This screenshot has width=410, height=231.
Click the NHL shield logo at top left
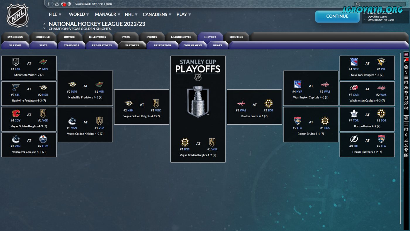(x=18, y=15)
